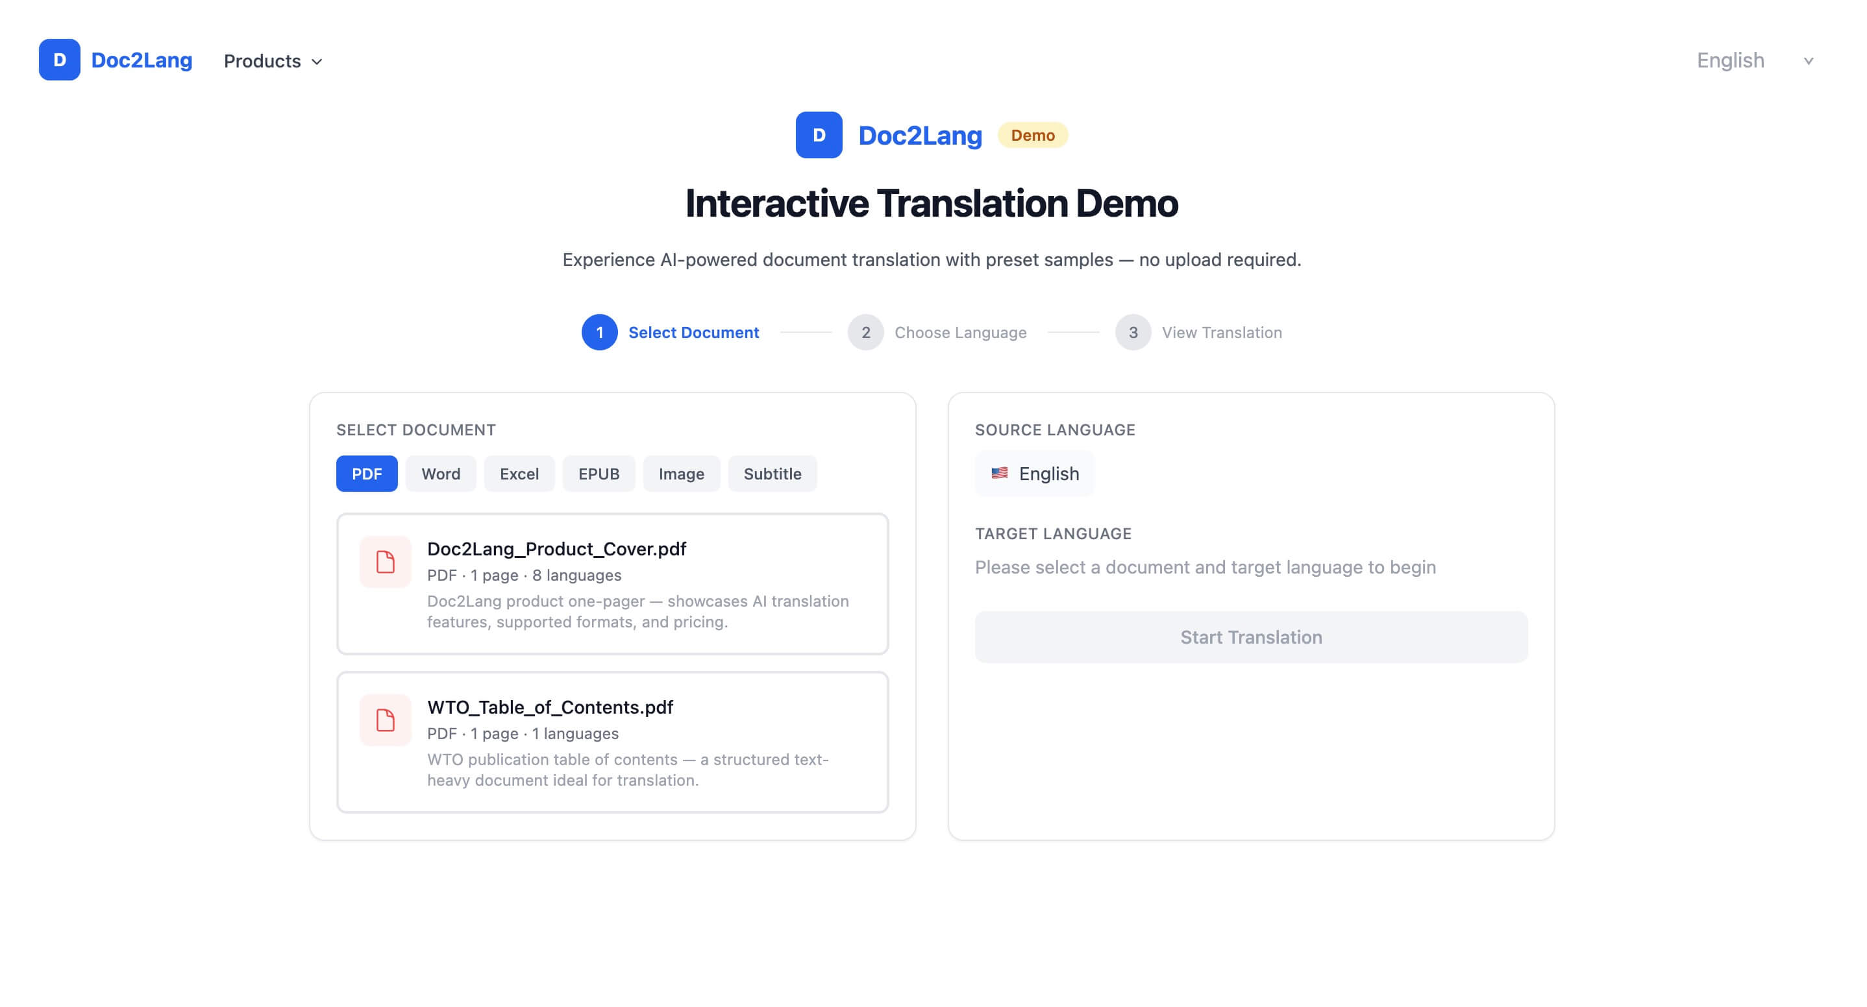Viewport: 1867px width, 1007px height.
Task: Click the red PDF icon for Doc2Lang_Product_Cover
Action: click(385, 562)
